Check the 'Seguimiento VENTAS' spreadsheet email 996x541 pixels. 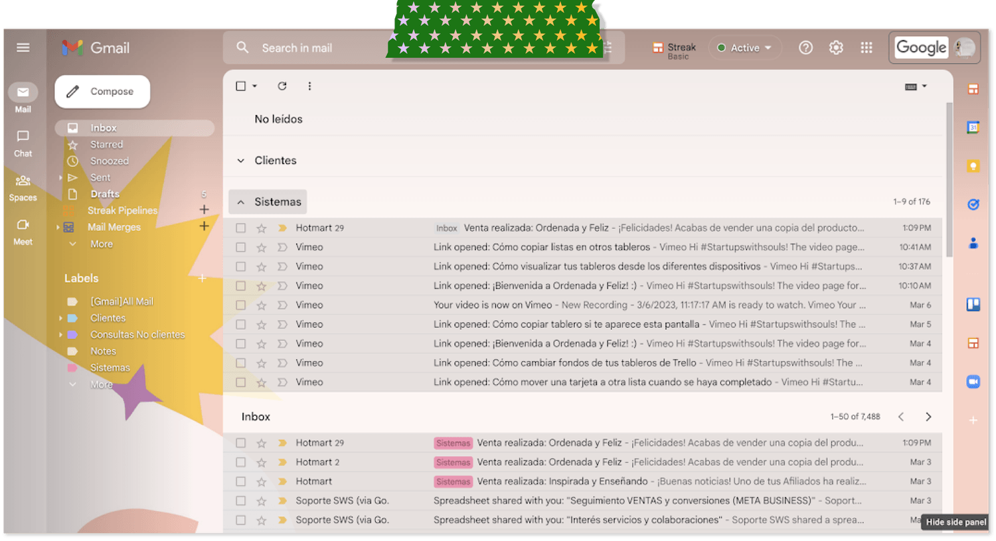click(240, 501)
